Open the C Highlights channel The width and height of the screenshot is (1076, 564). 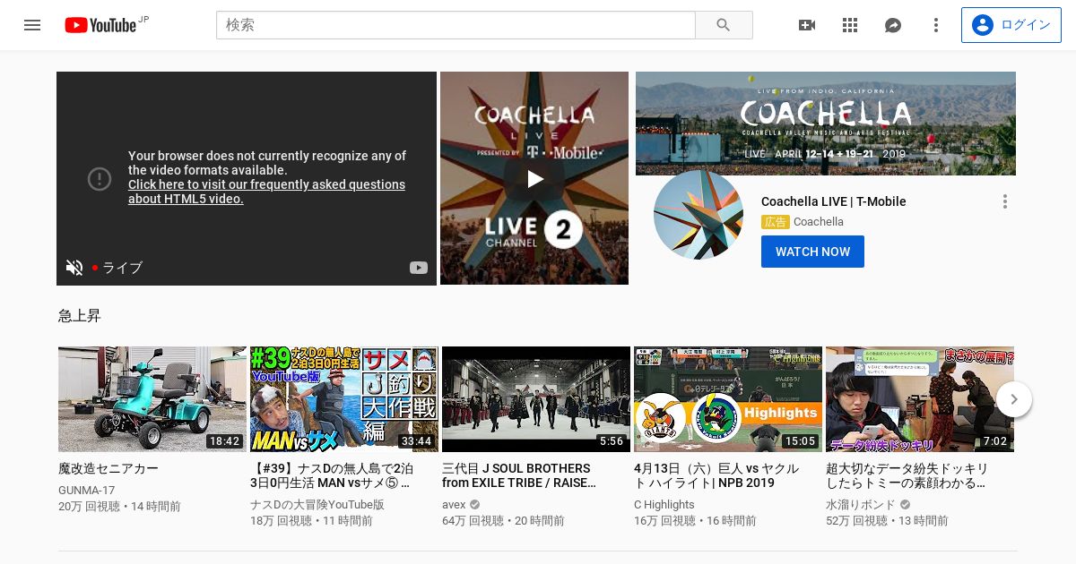[x=664, y=505]
